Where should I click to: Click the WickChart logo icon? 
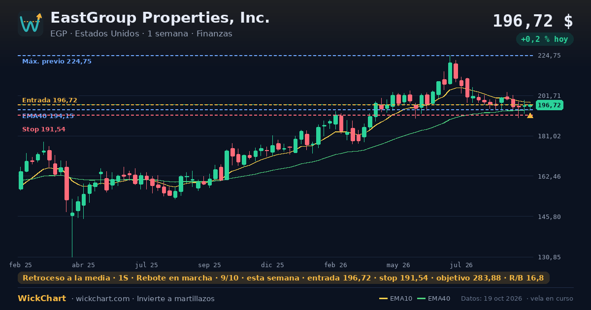tap(31, 24)
